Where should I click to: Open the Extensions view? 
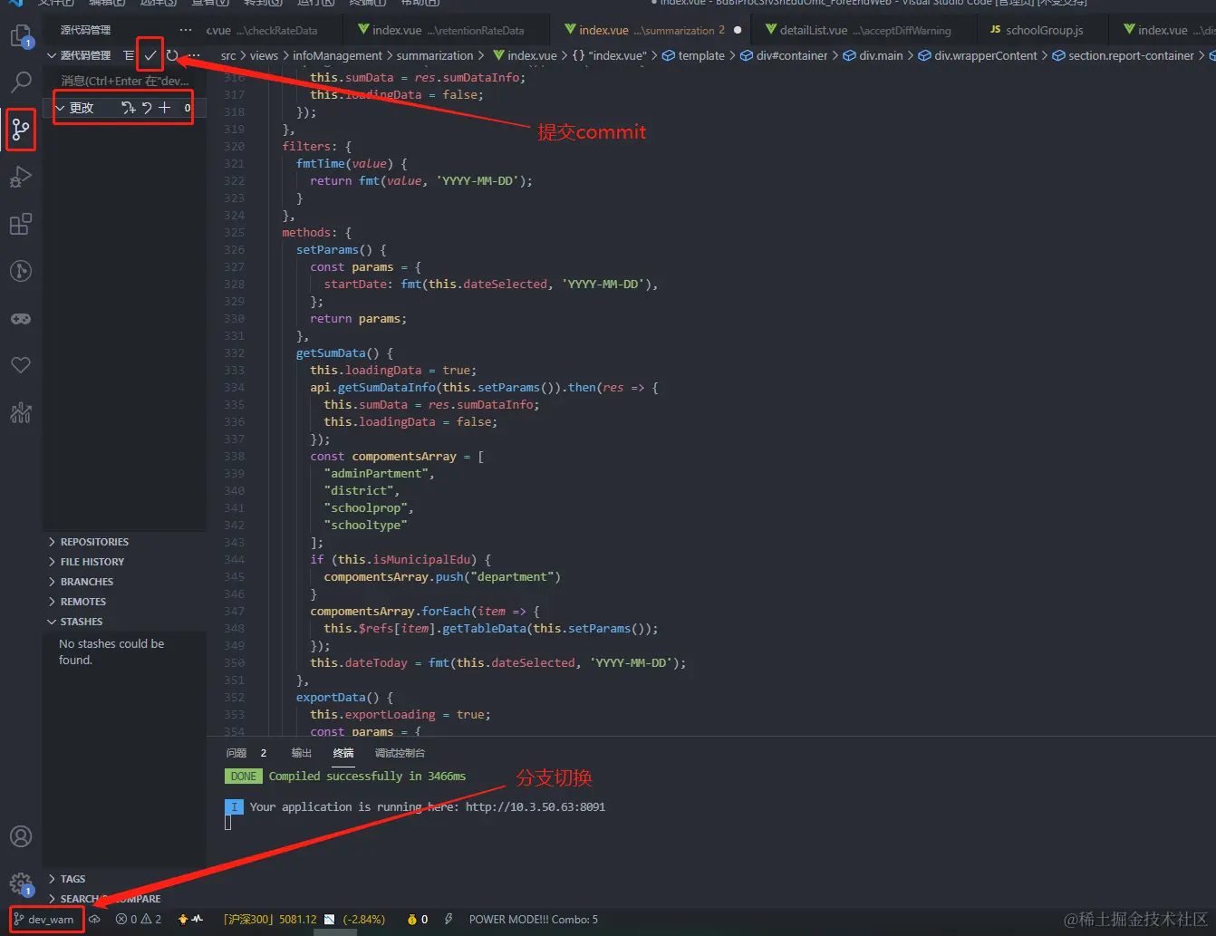tap(21, 224)
